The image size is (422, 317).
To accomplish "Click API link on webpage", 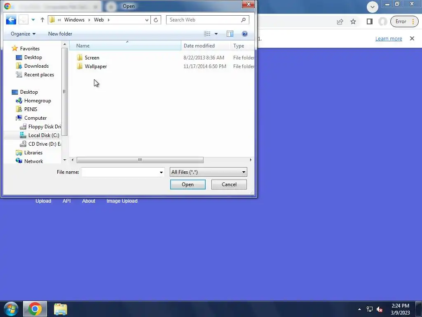I will [66, 201].
